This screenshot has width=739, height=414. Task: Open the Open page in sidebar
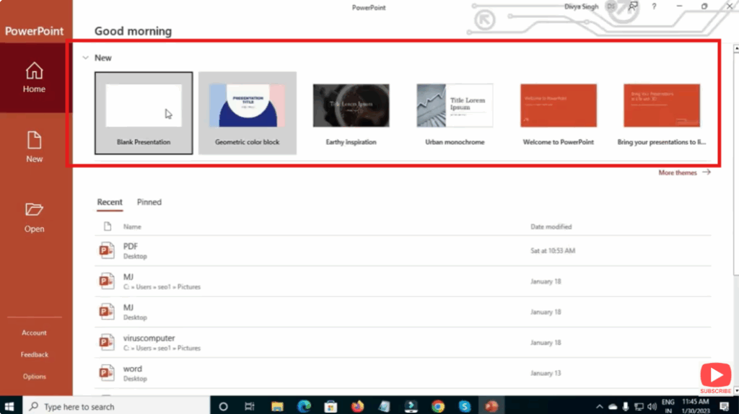pos(34,217)
